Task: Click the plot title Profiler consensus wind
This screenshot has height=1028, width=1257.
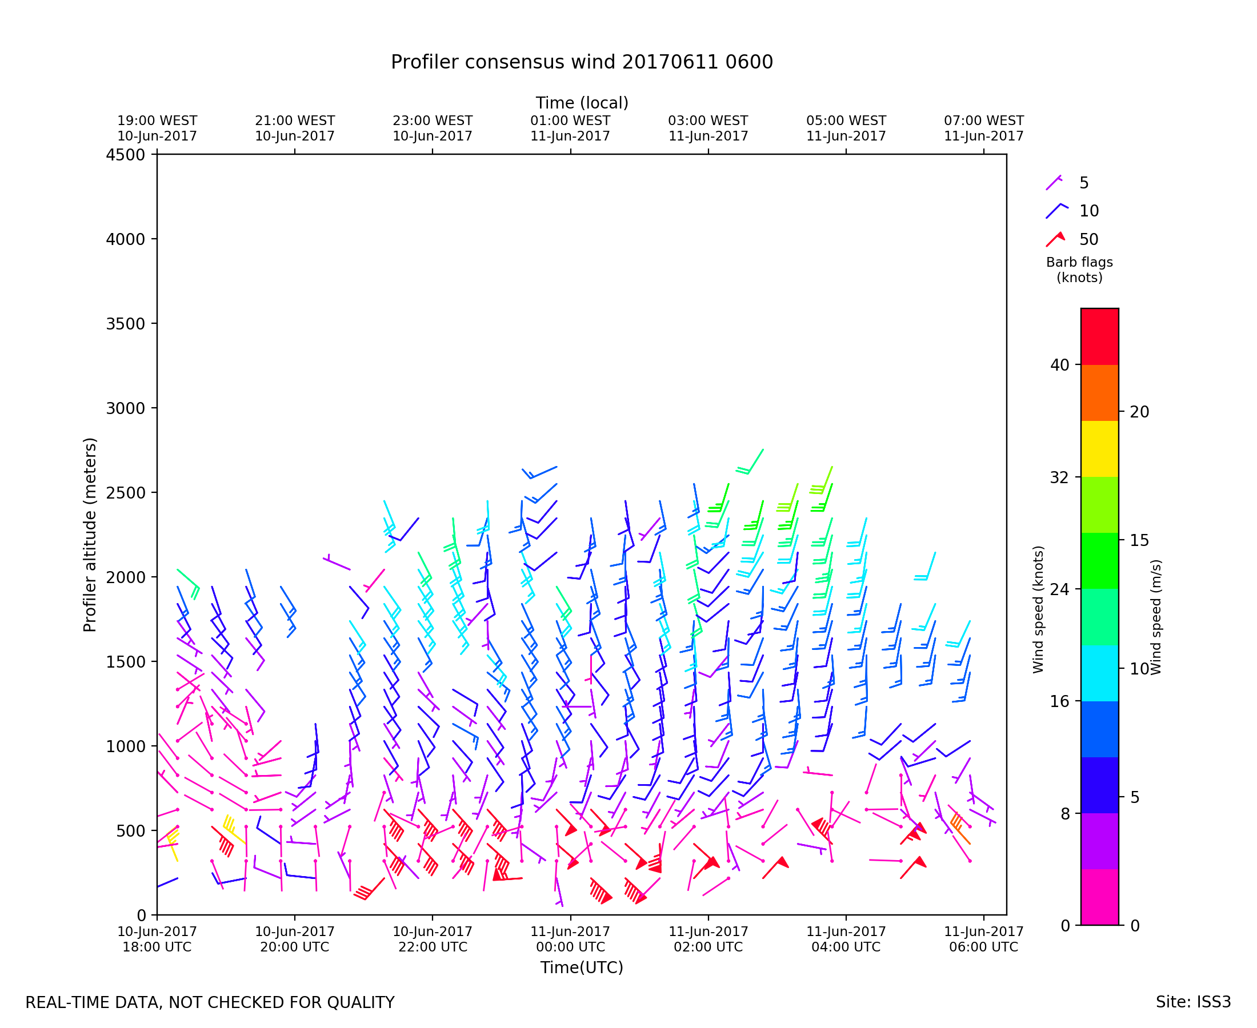Action: (582, 62)
